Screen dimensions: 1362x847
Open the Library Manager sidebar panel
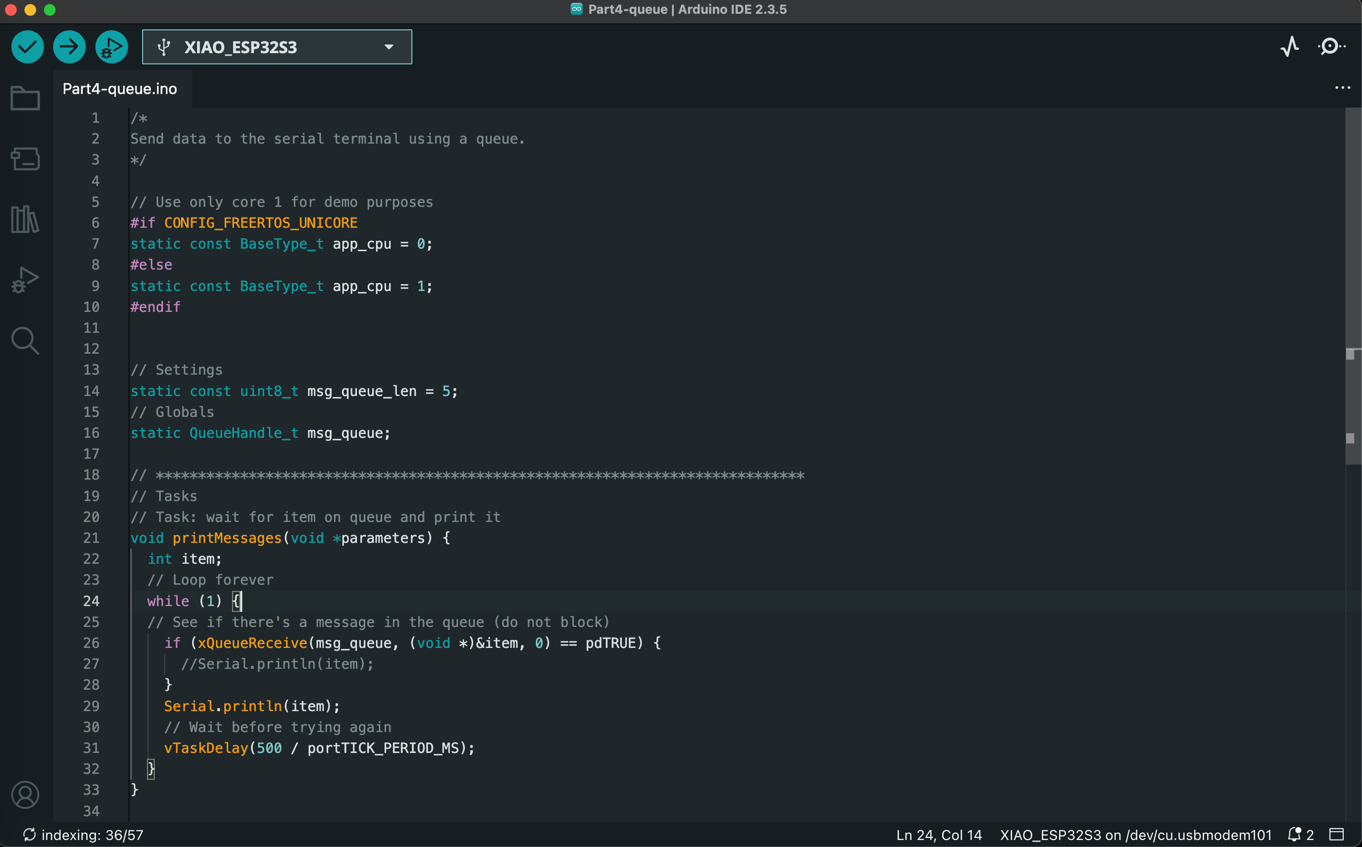click(x=25, y=219)
